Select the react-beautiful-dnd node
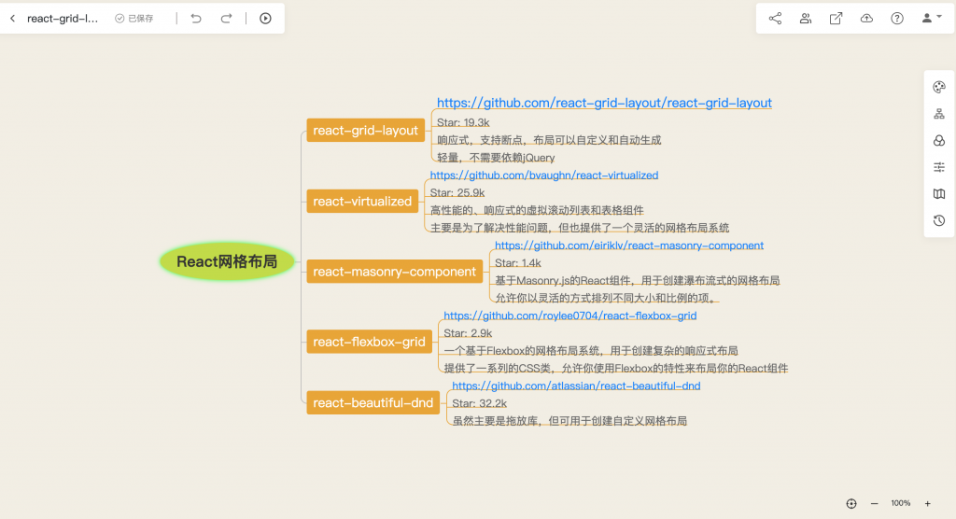Viewport: 956px width, 519px height. click(x=373, y=402)
